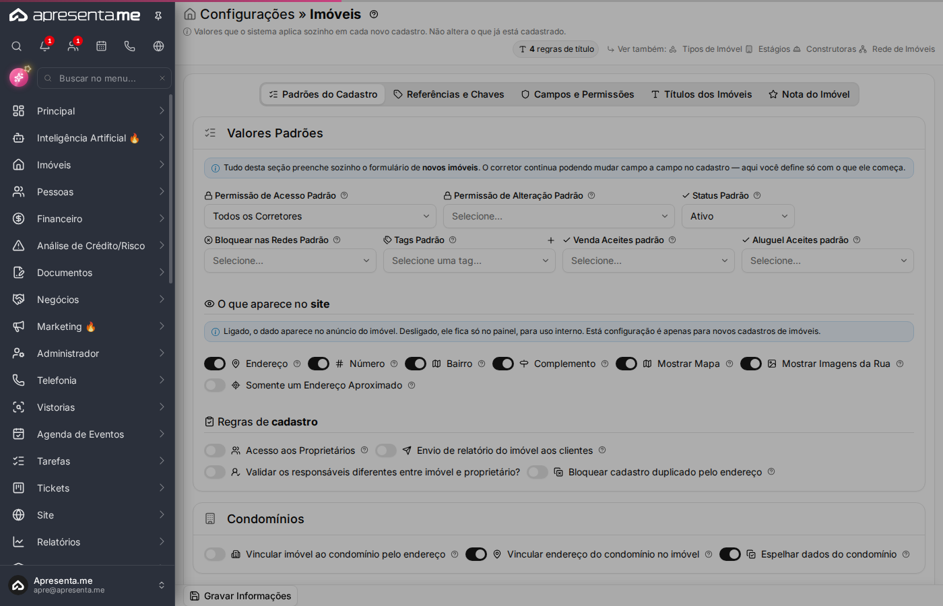Follow the Tipos de Imóvel link

(x=707, y=49)
